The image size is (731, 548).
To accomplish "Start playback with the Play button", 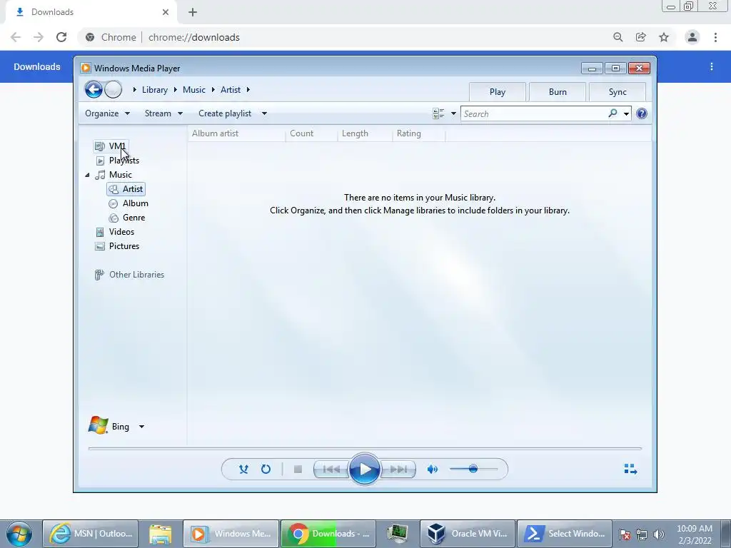I will [365, 470].
